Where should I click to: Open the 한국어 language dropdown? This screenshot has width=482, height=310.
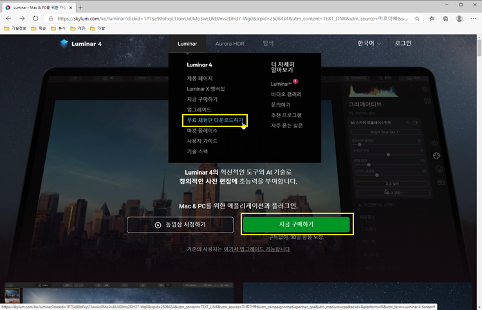tap(369, 43)
